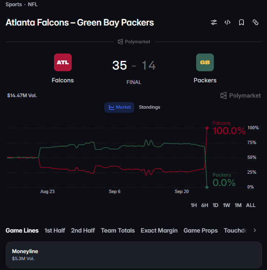Go to the Sports breadcrumb
This screenshot has width=267, height=270.
[14, 4]
